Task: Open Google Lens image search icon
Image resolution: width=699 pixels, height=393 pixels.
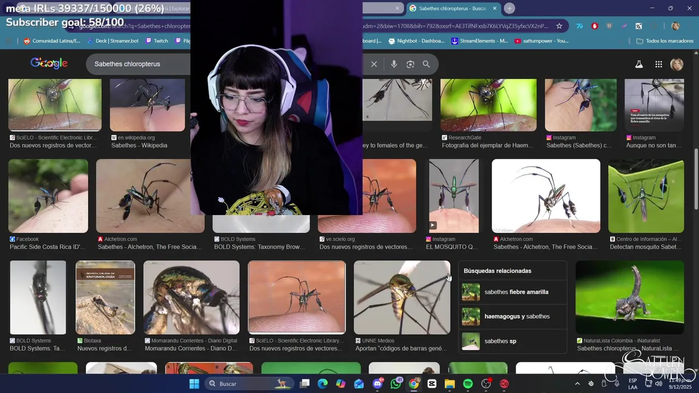Action: tap(410, 64)
